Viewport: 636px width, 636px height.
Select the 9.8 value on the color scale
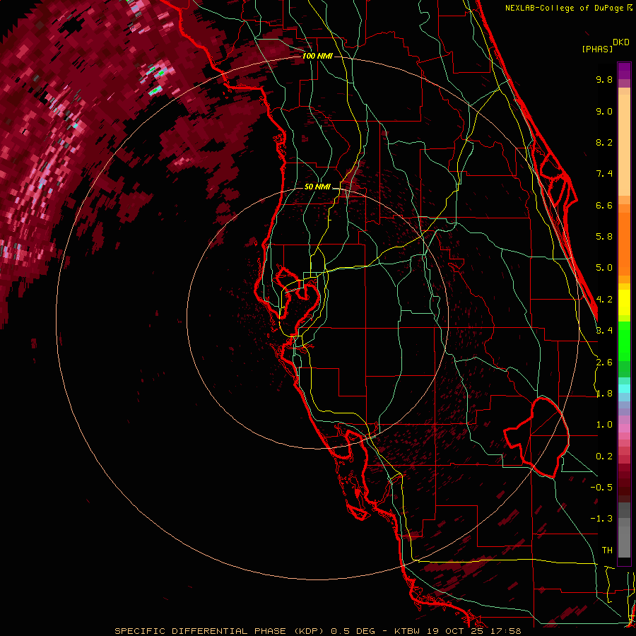pos(604,79)
